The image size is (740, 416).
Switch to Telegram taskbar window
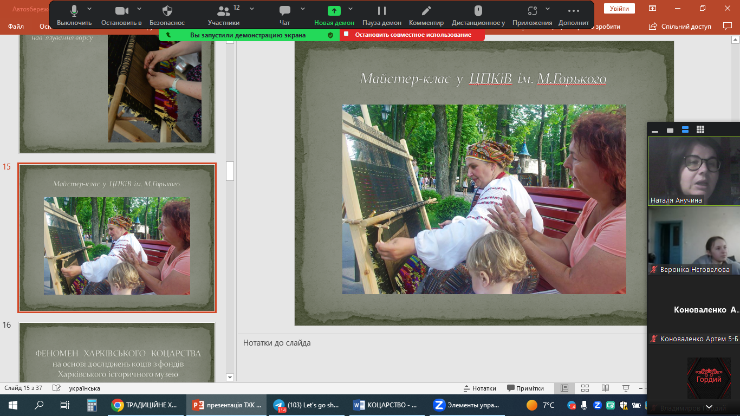308,405
